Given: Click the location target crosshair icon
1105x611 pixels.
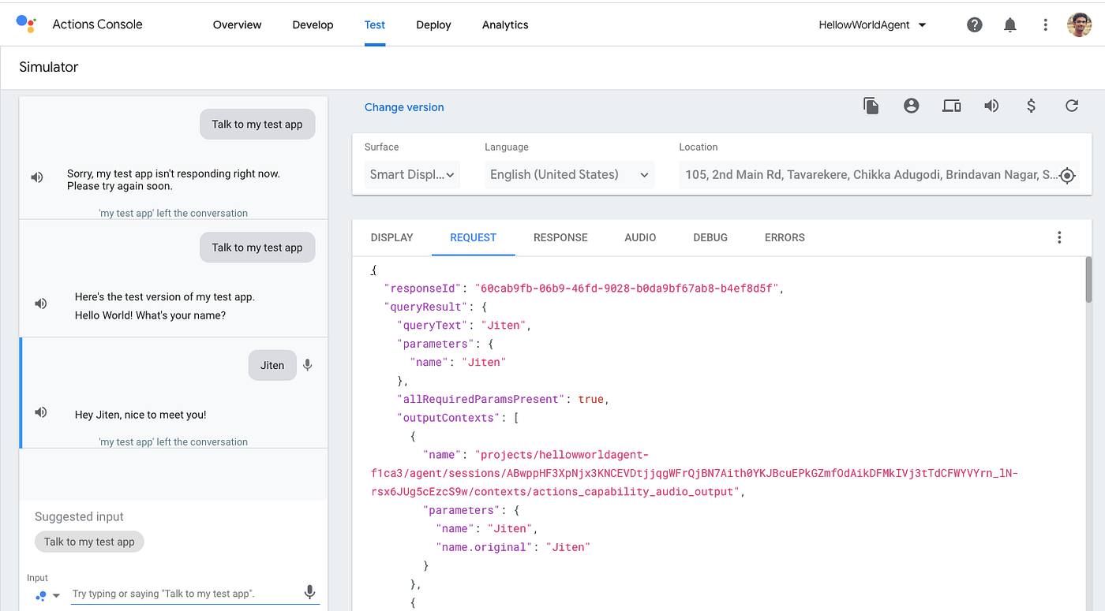Looking at the screenshot, I should [1067, 176].
